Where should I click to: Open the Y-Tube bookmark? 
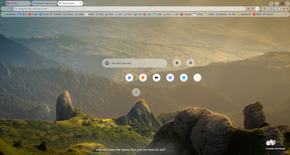click(33, 14)
